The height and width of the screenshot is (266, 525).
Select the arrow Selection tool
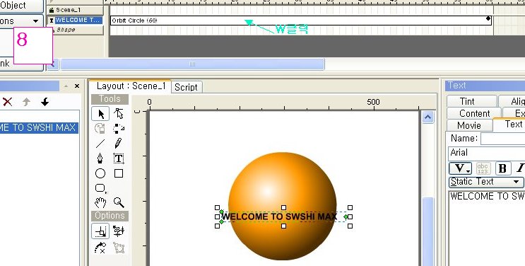(x=100, y=114)
